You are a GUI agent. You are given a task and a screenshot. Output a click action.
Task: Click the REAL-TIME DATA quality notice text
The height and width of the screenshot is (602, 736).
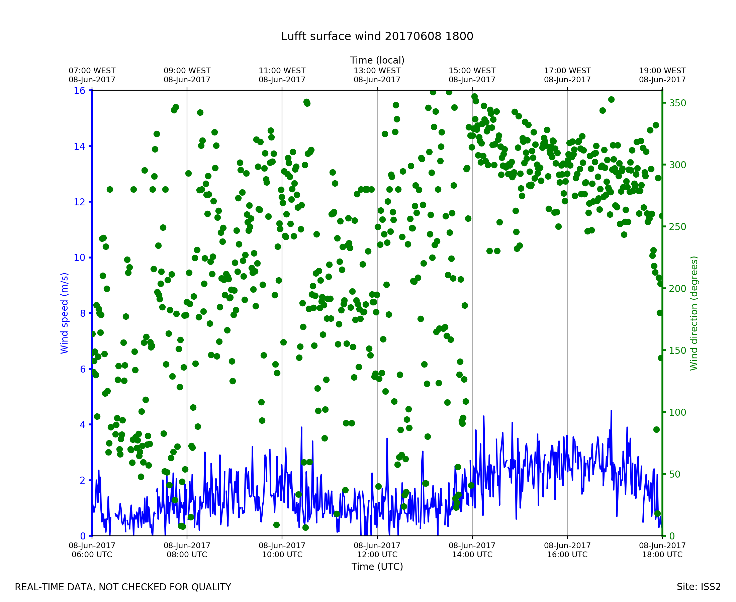click(123, 587)
